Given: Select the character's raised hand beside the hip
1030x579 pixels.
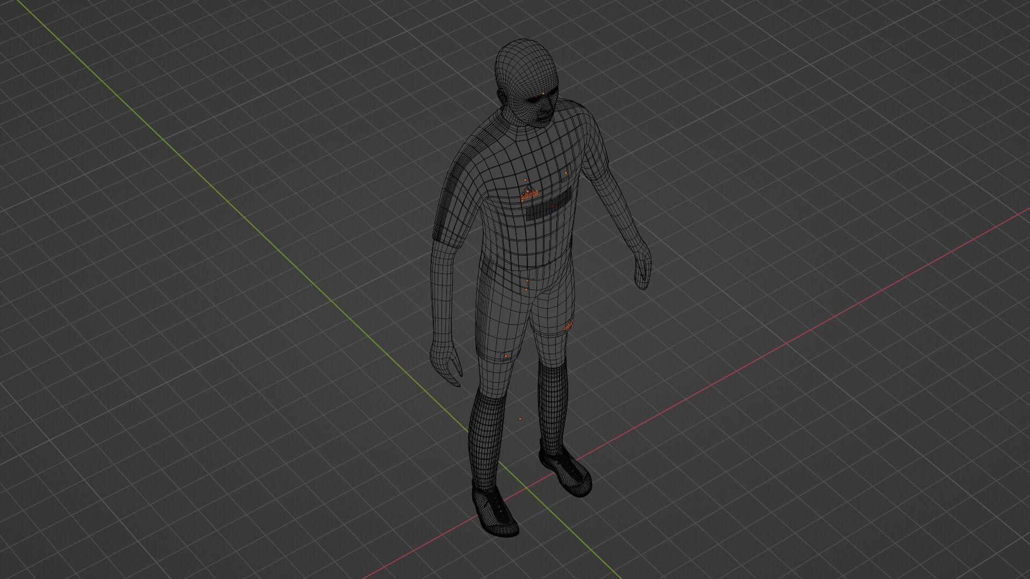Looking at the screenshot, I should [x=643, y=266].
